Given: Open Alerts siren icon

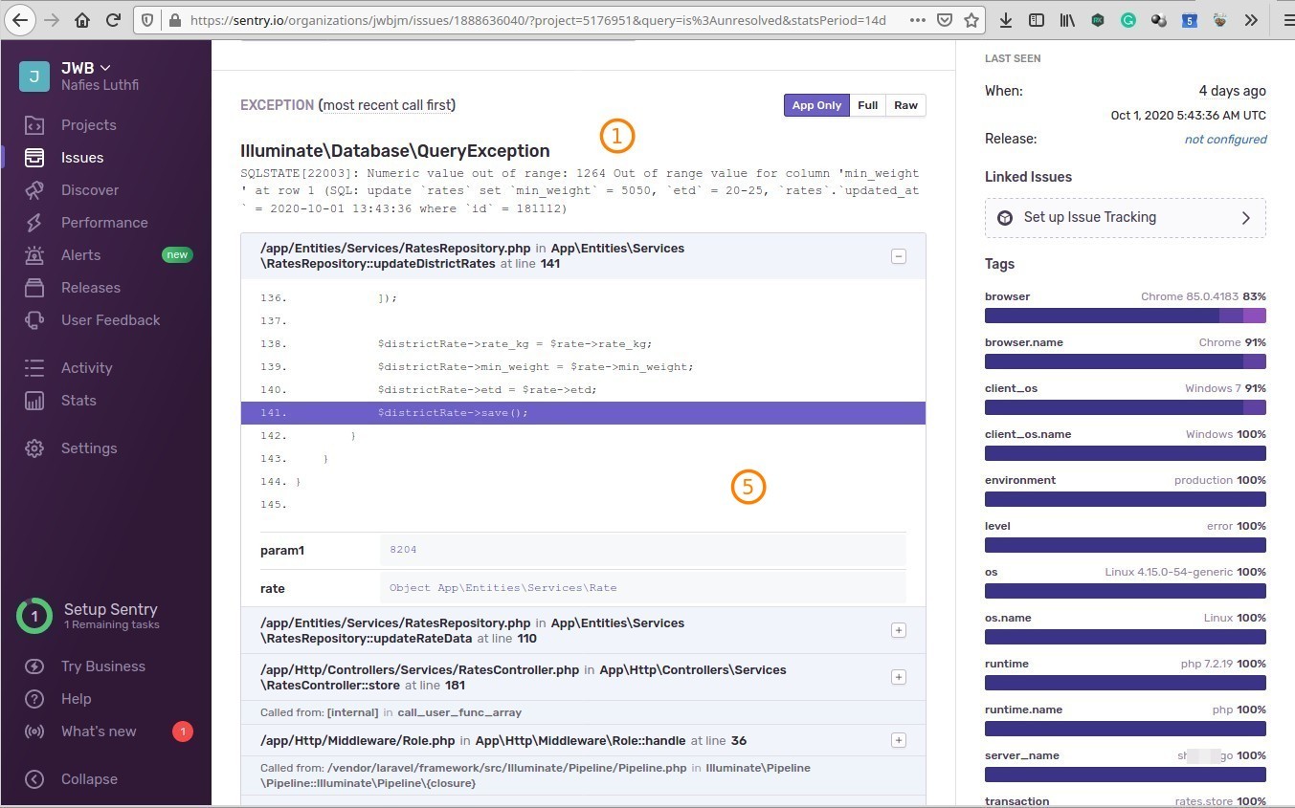Looking at the screenshot, I should [x=34, y=255].
